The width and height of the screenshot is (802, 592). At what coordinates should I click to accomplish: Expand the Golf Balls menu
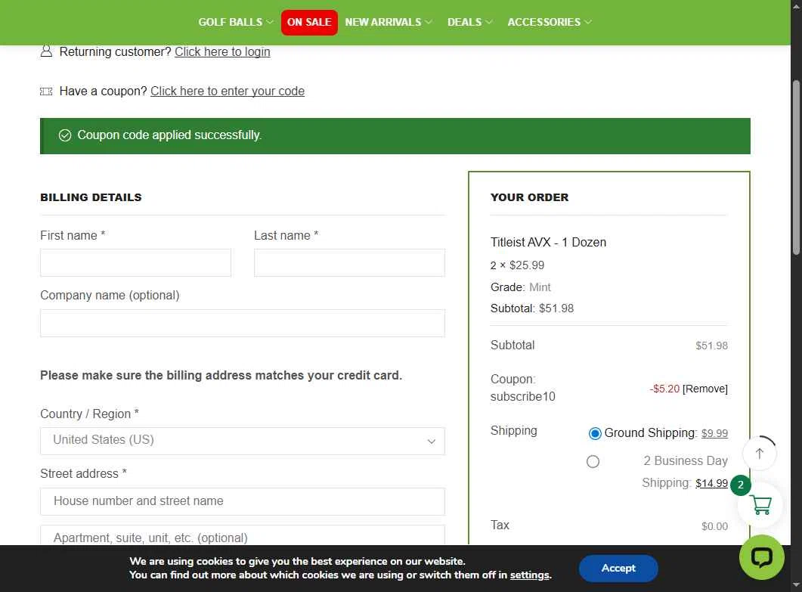point(235,22)
